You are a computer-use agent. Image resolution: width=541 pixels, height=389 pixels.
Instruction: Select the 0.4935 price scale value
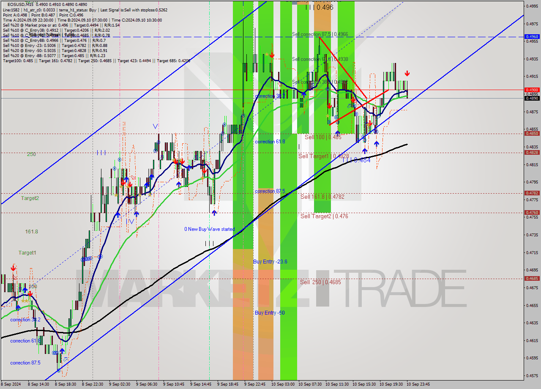(x=532, y=59)
